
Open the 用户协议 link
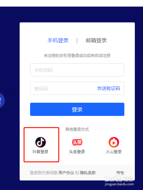coord(66,173)
